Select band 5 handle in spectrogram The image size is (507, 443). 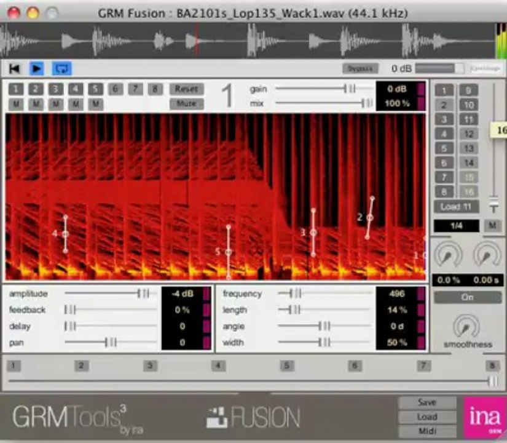pos(228,252)
